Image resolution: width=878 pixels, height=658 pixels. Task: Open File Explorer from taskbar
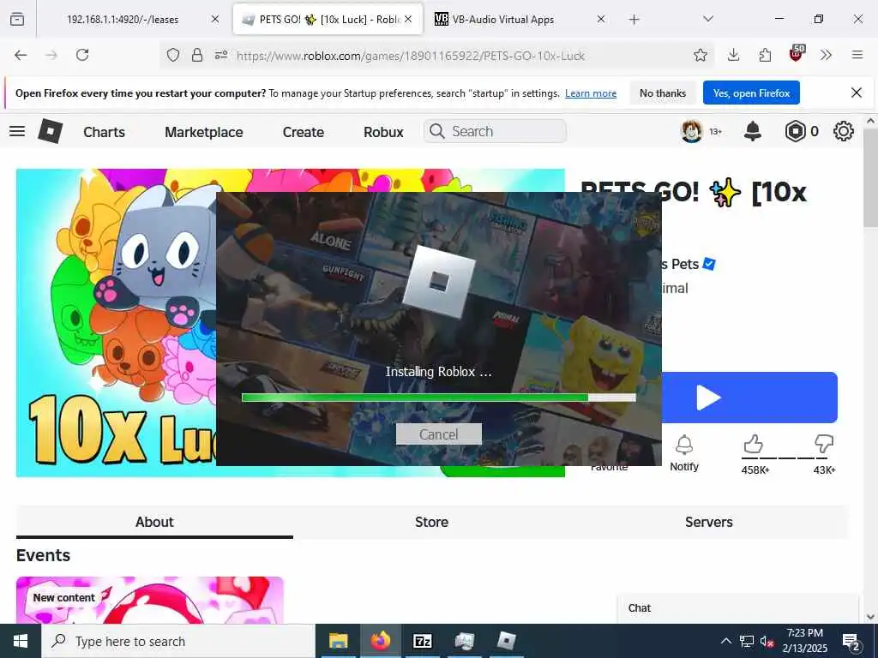(338, 641)
